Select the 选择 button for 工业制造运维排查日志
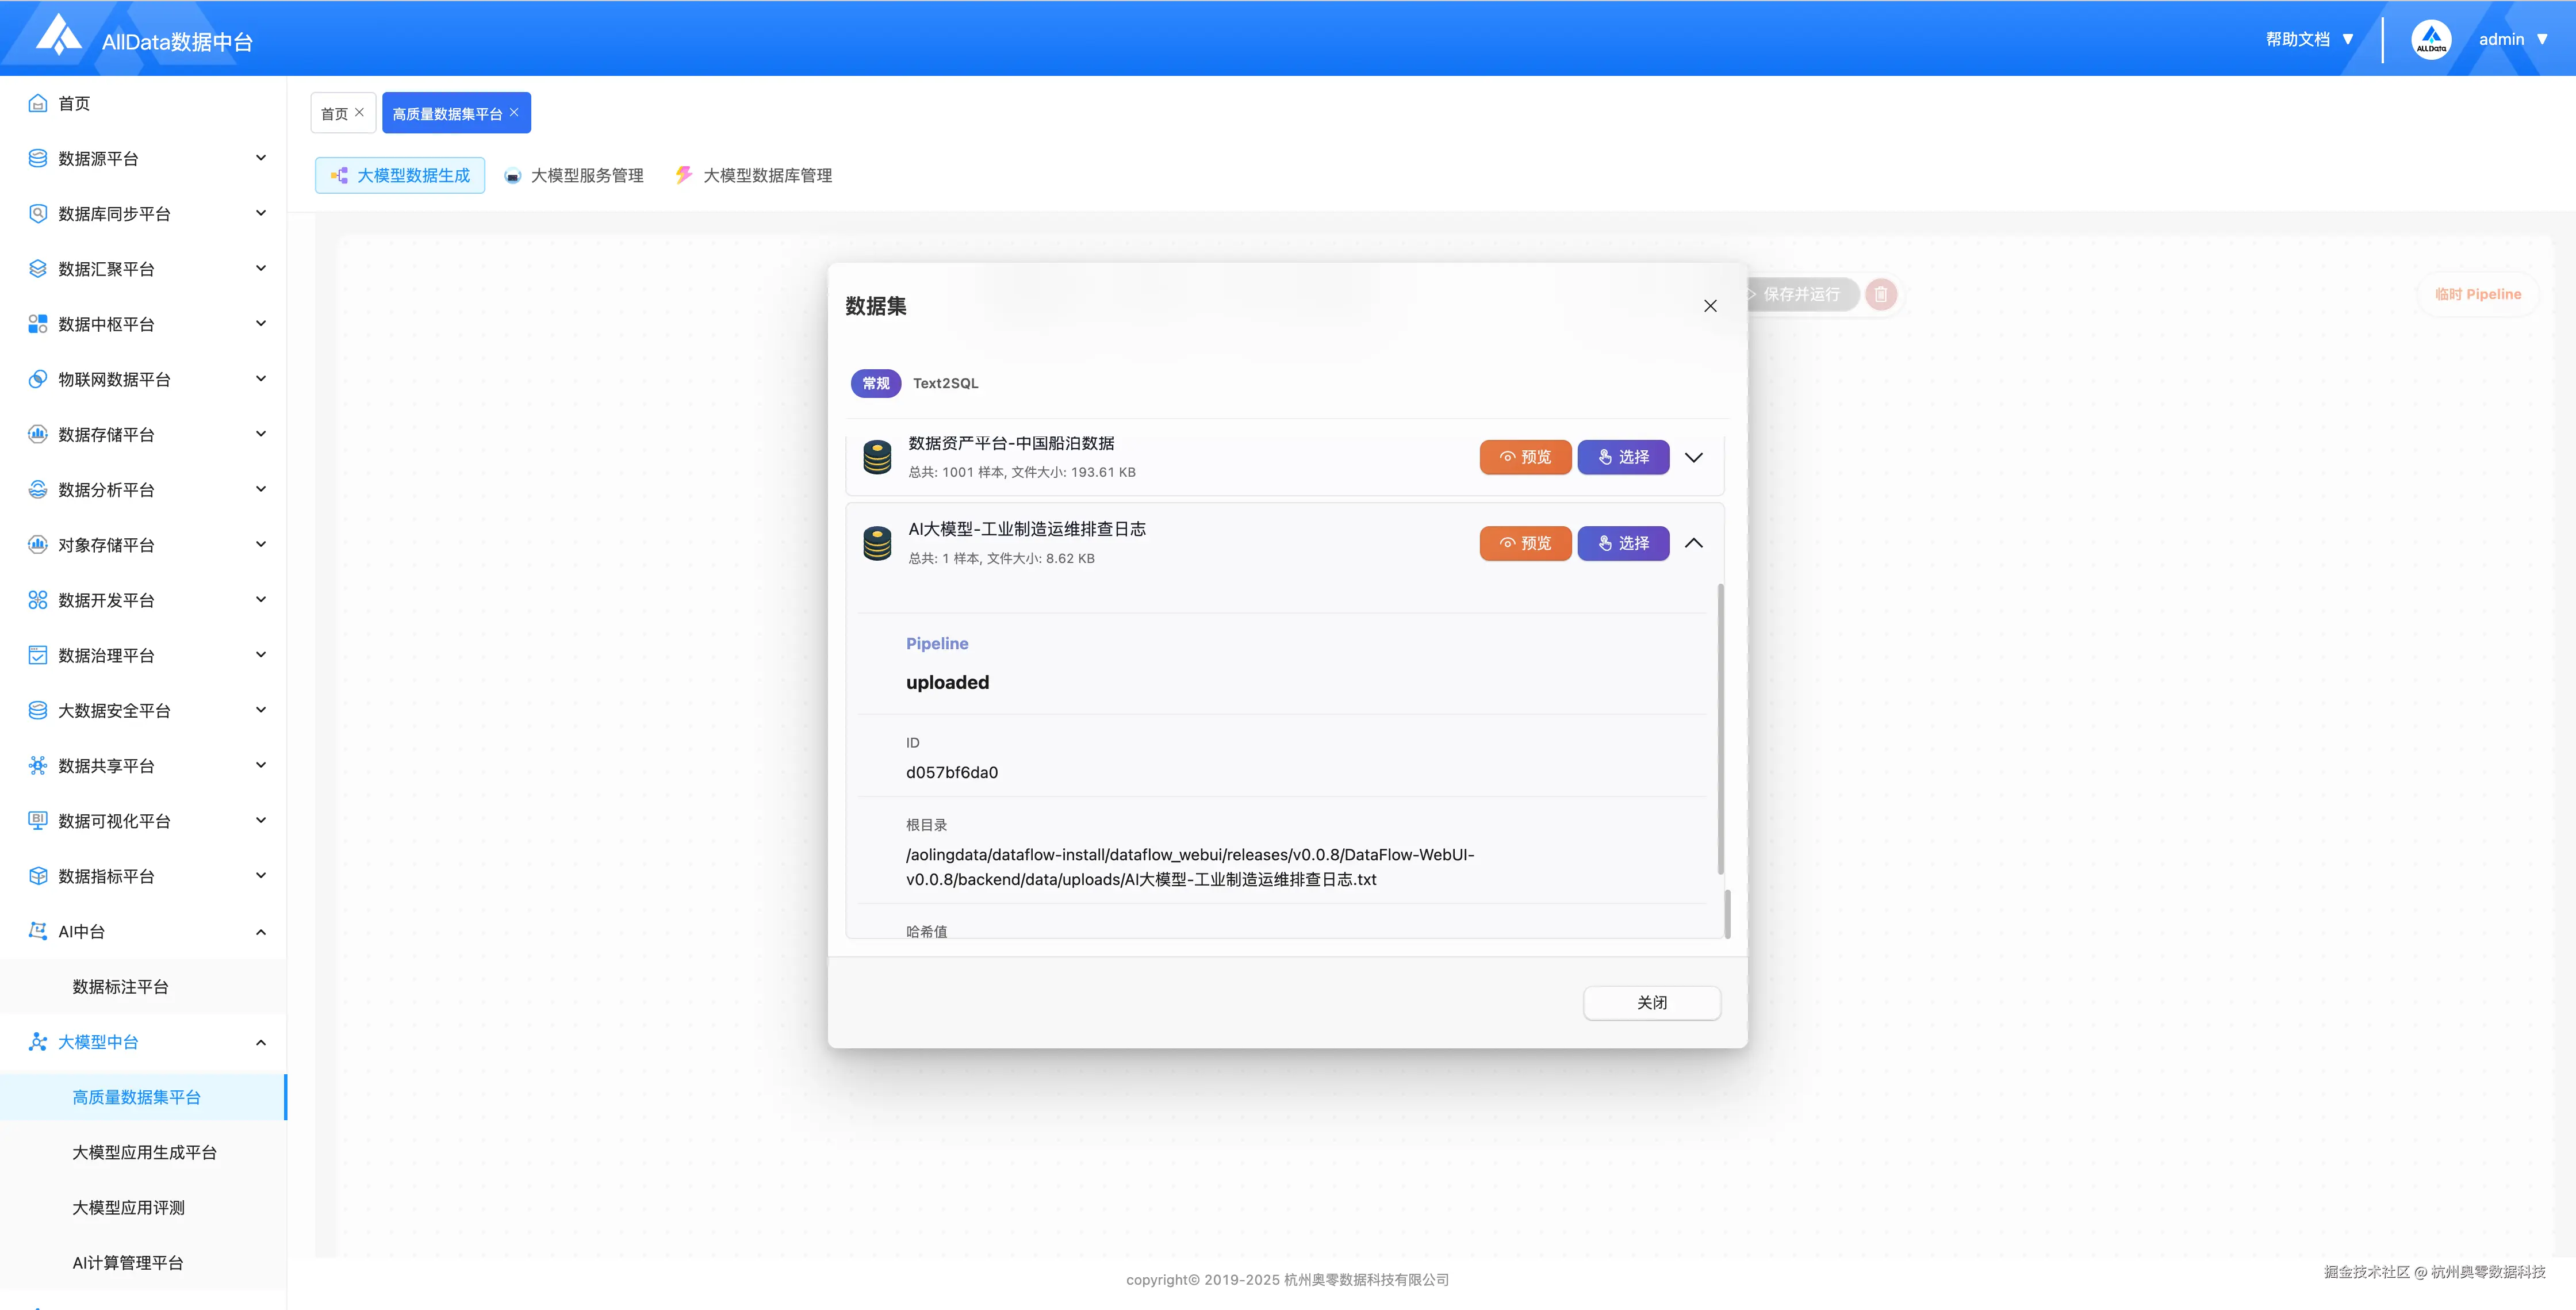Viewport: 2576px width, 1310px height. (1623, 543)
